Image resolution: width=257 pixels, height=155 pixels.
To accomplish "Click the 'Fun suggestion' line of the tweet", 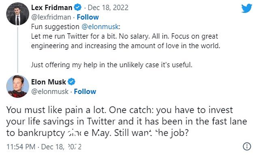I will click(x=76, y=27).
